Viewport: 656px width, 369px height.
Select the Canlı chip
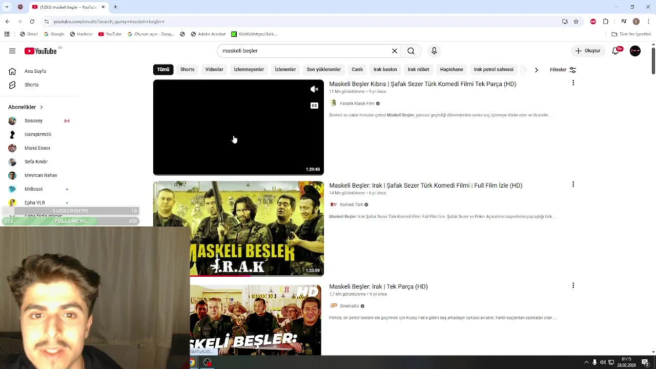pyautogui.click(x=357, y=69)
